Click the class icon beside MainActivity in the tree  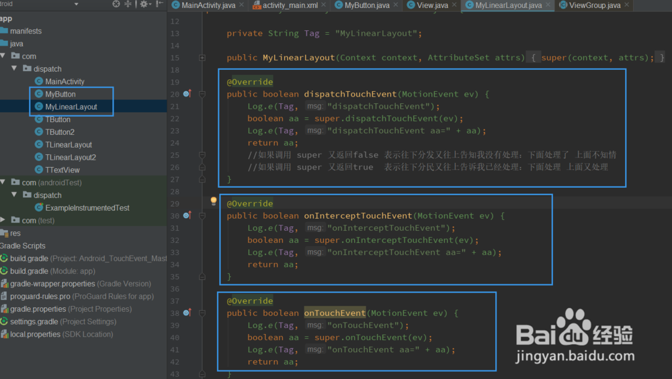pos(38,81)
